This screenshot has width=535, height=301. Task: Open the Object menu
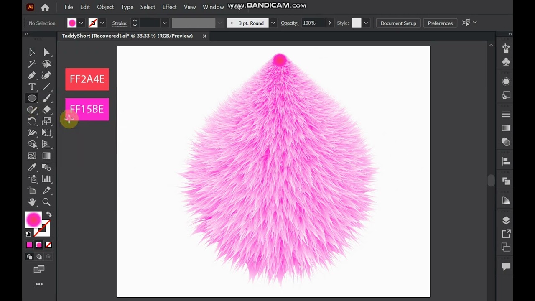[x=105, y=7]
